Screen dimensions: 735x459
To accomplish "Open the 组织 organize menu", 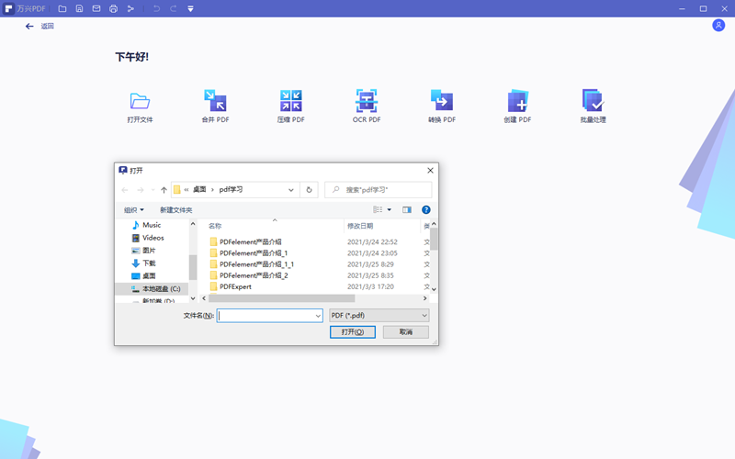I will point(134,210).
